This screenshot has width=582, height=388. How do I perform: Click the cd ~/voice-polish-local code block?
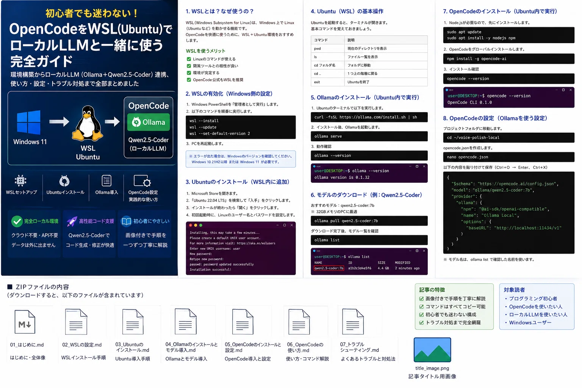coord(508,138)
